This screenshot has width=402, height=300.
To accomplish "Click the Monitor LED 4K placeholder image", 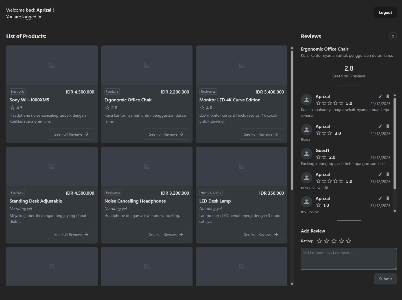I will click(x=242, y=65).
